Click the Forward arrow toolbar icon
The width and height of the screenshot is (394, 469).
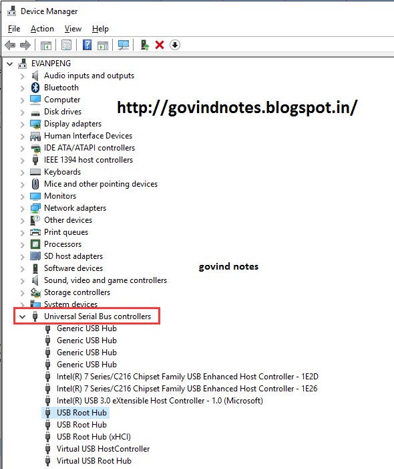pos(25,45)
